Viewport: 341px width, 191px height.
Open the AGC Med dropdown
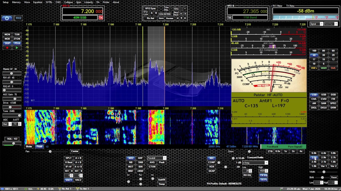7,124
